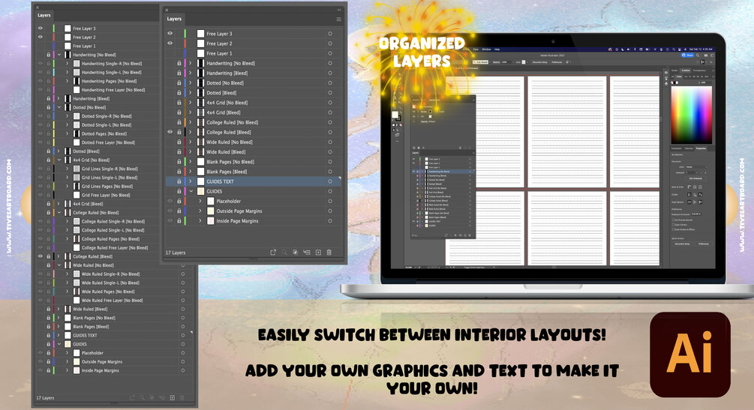
Task: Show Outside Page Margins in front Layers panel
Action: click(x=170, y=211)
